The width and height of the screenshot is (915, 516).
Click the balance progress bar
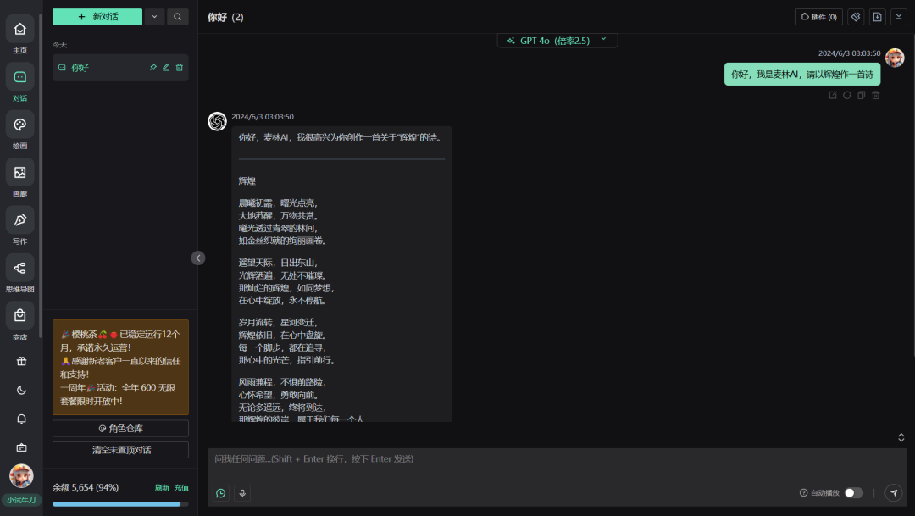coord(120,504)
